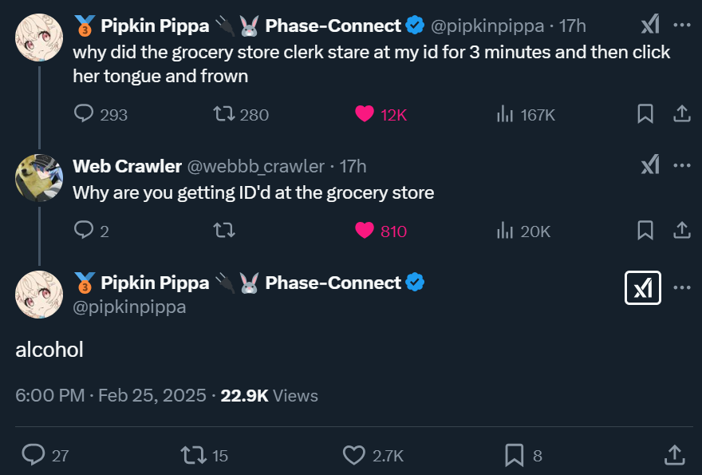
Task: Open the 6:00 PM Feb 25, 2025 timestamp
Action: click(111, 396)
